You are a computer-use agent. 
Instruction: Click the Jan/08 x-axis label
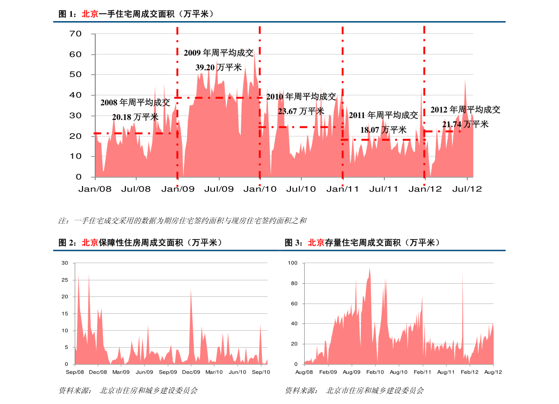click(x=95, y=189)
